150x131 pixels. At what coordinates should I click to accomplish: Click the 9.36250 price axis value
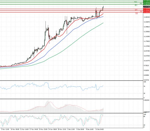click(x=147, y=70)
